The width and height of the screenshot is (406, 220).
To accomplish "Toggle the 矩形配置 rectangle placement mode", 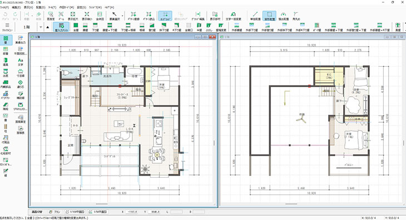I will (269, 16).
